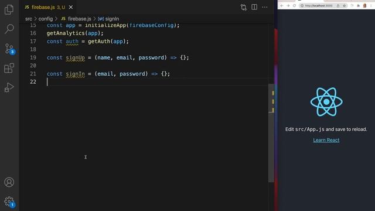Open the Search view in the activity bar
Screen dimensions: 375x211
coord(9,29)
